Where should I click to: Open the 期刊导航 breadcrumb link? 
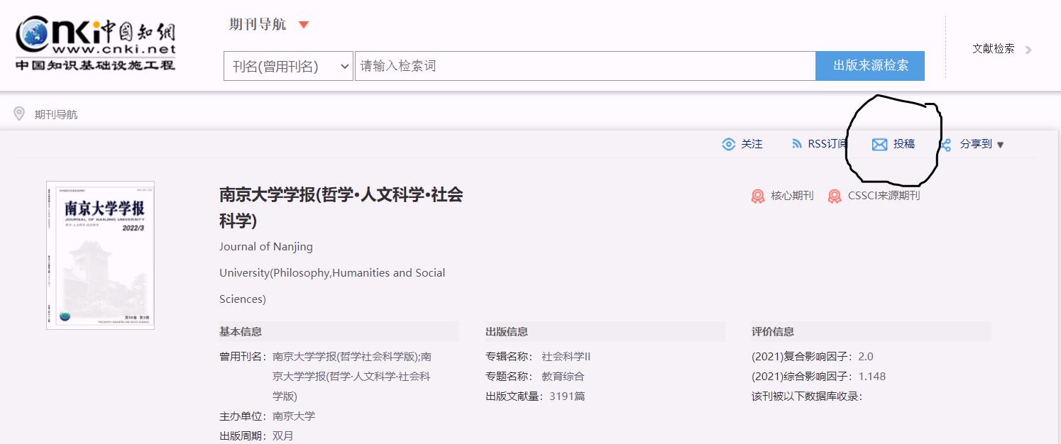[56, 114]
